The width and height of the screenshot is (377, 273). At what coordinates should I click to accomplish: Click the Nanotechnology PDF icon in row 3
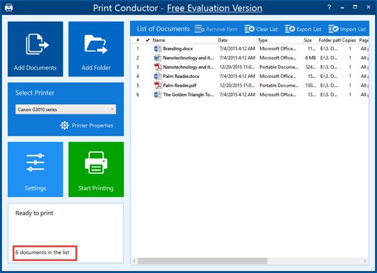point(158,67)
